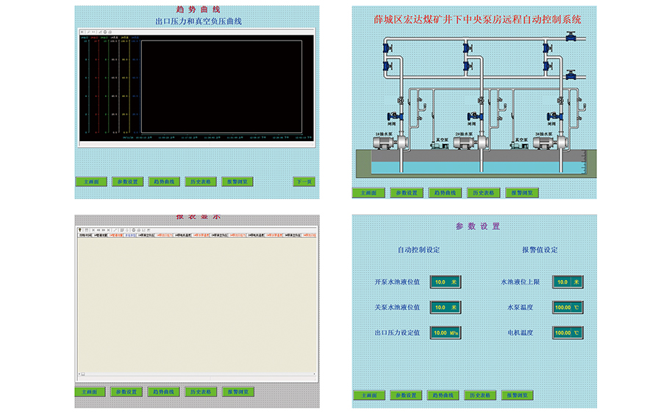Image resolution: width=672 pixels, height=413 pixels.
Task: Click the 报警值设定 heading
Action: click(540, 250)
